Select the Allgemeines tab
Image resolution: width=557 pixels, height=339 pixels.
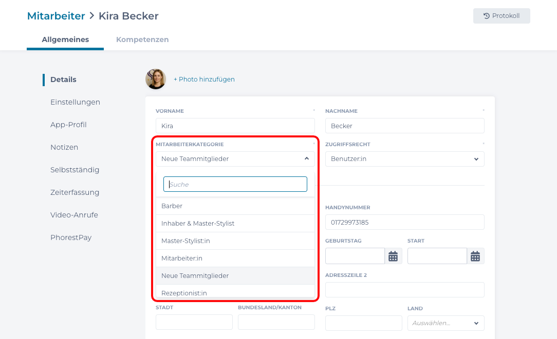point(65,39)
